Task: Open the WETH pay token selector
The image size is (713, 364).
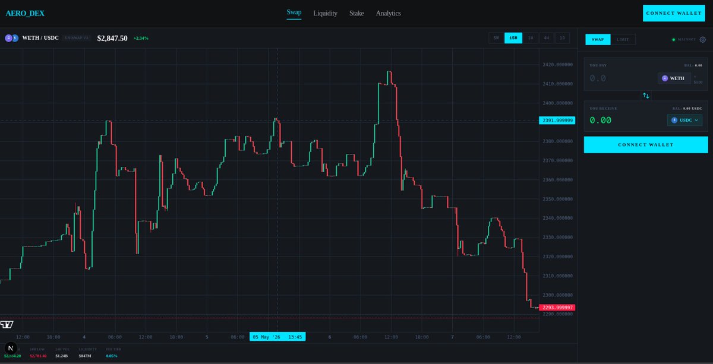Action: click(x=674, y=78)
